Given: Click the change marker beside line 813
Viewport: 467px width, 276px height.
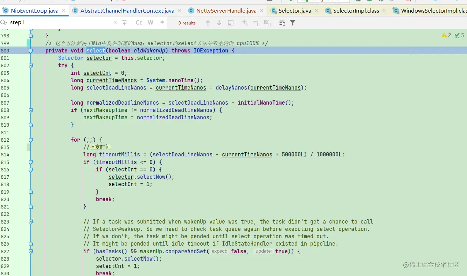Looking at the screenshot, I should 29,147.
